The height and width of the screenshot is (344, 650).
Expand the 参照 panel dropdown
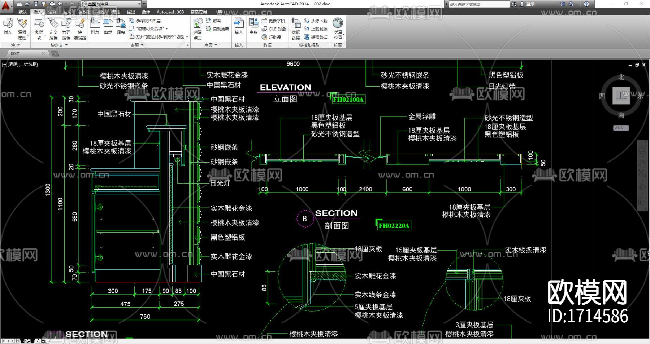(x=137, y=45)
